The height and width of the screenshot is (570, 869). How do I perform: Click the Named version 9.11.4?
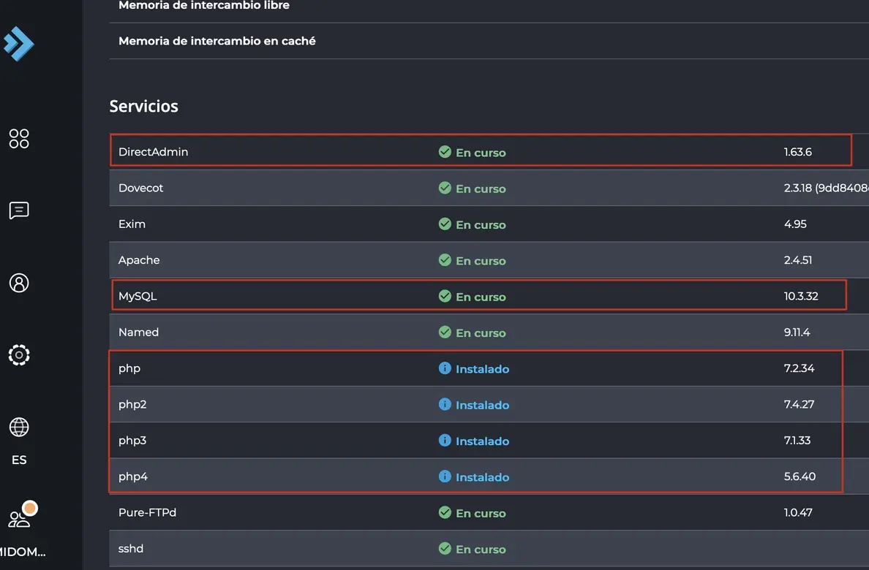pyautogui.click(x=797, y=332)
